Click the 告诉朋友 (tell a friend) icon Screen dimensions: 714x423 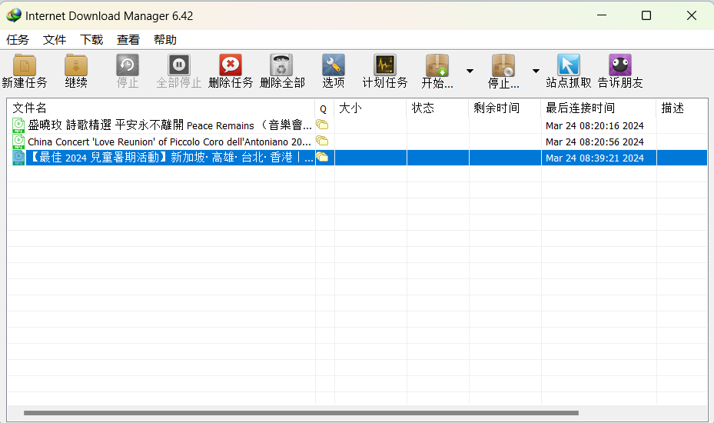pos(620,65)
